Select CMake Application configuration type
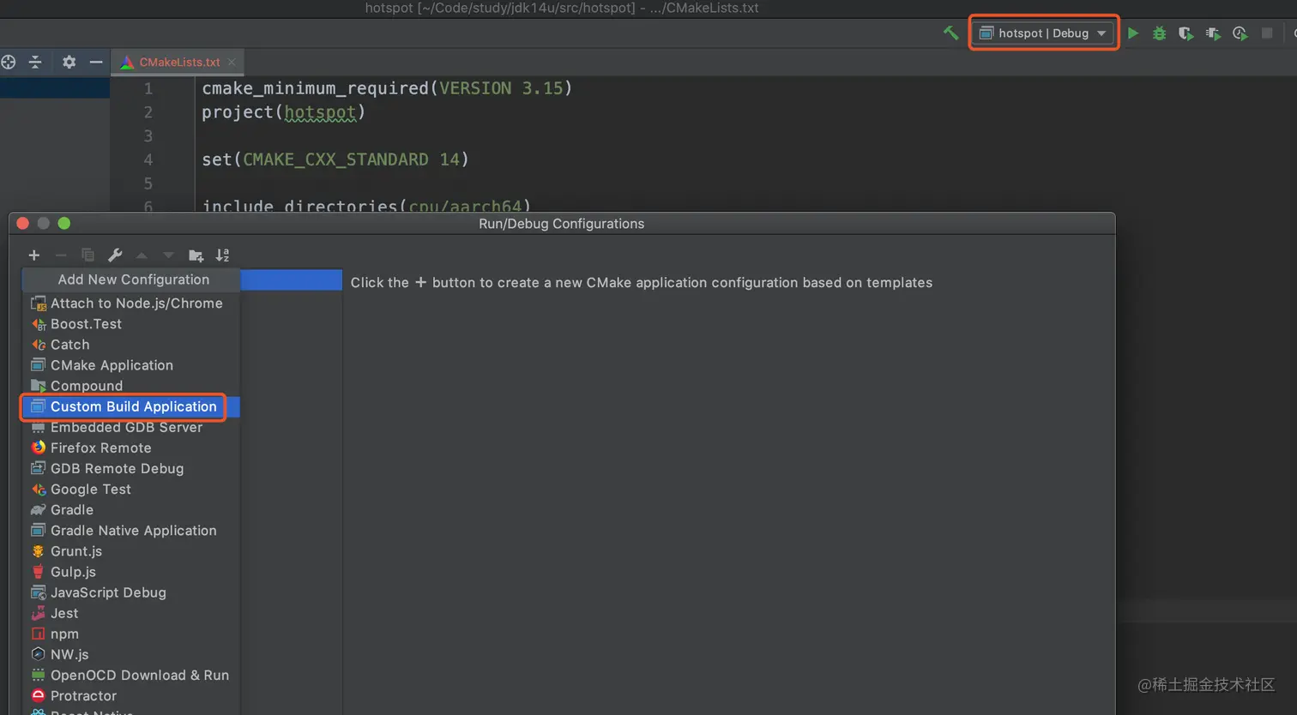The width and height of the screenshot is (1297, 715). [x=130, y=365]
